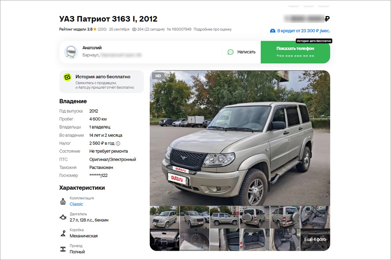Screen dimensions: 391x260
Task: Click the green chat bubble icon
Action: point(230,52)
